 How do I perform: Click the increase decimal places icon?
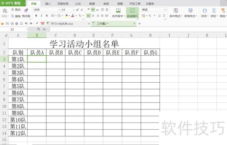(159, 15)
